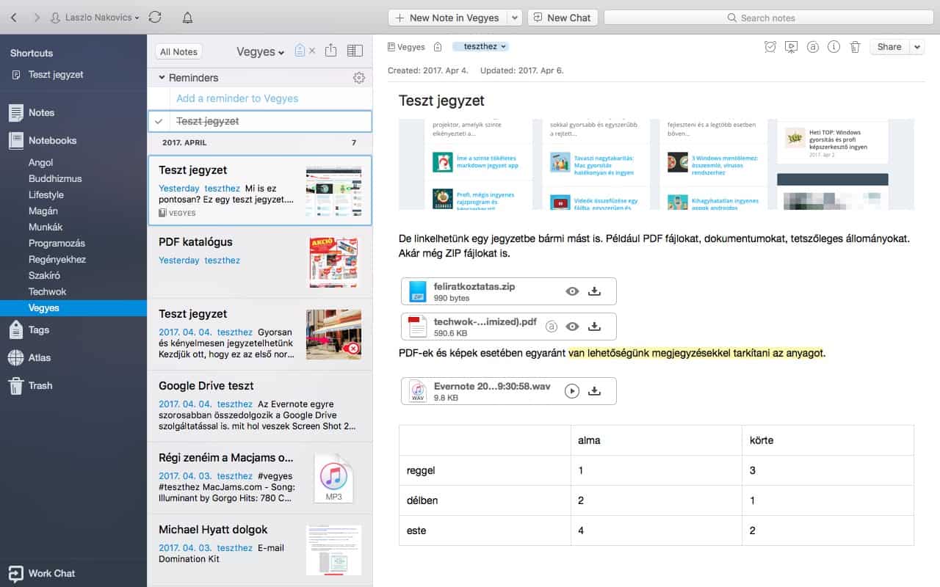Image resolution: width=940 pixels, height=587 pixels.
Task: Open the Régi zenéim a Macjams note
Action: 260,478
